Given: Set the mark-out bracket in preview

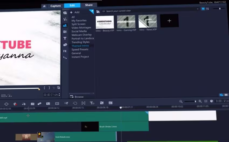Looking at the screenshot, I should point(49,88).
